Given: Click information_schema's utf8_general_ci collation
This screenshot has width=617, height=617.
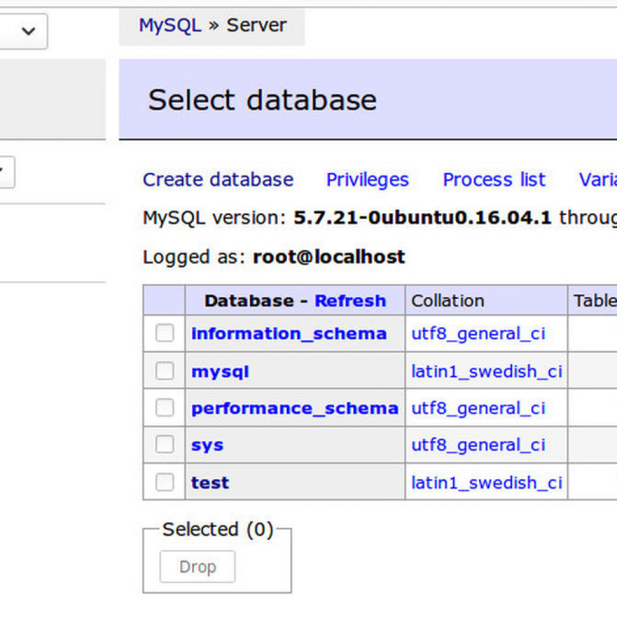Looking at the screenshot, I should click(478, 334).
